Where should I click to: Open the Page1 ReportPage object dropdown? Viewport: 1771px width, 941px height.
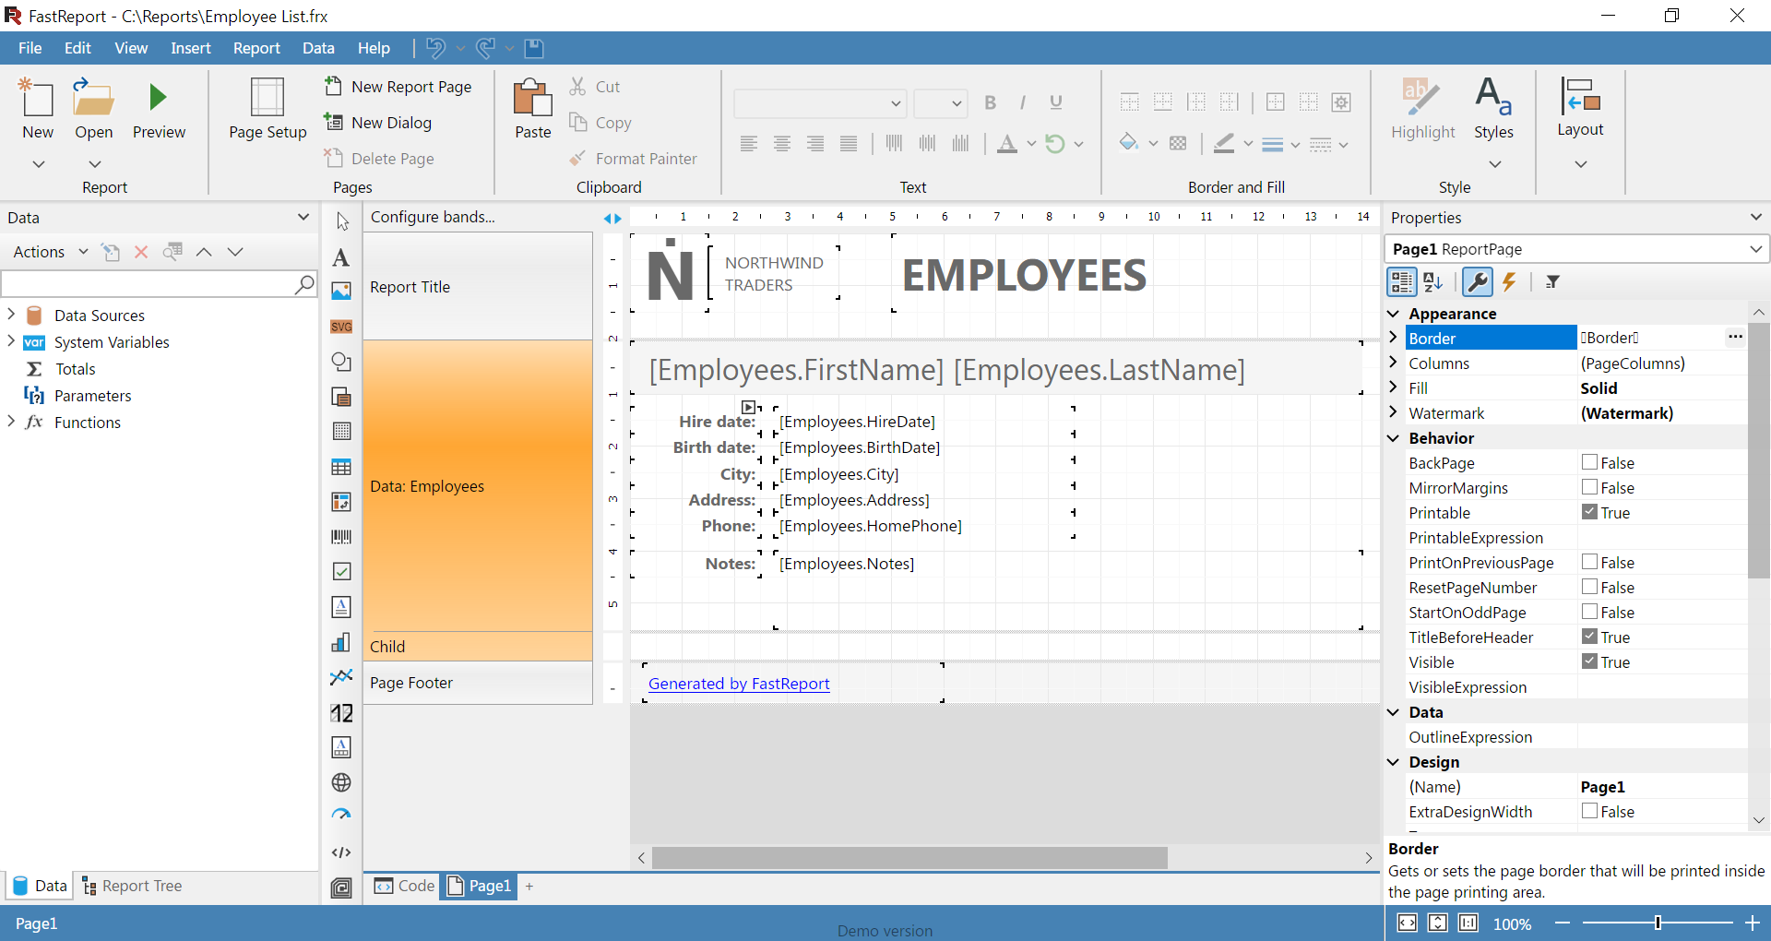point(1755,249)
